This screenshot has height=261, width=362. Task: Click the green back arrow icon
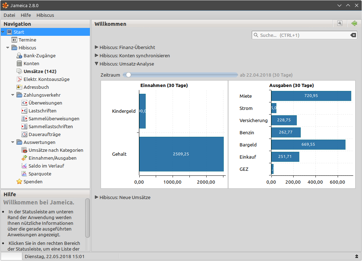[x=354, y=23]
